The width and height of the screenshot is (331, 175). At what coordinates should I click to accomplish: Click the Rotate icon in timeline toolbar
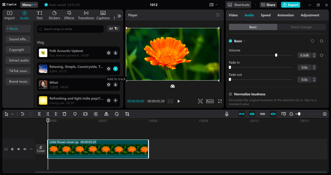(x=117, y=114)
